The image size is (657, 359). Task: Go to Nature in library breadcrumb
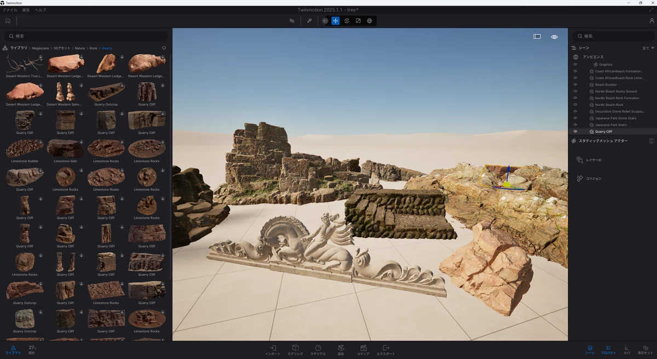[x=80, y=48]
